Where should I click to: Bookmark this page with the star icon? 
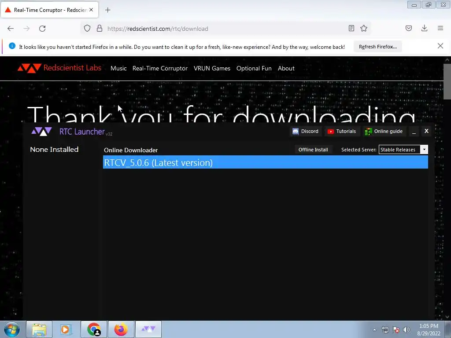(364, 28)
